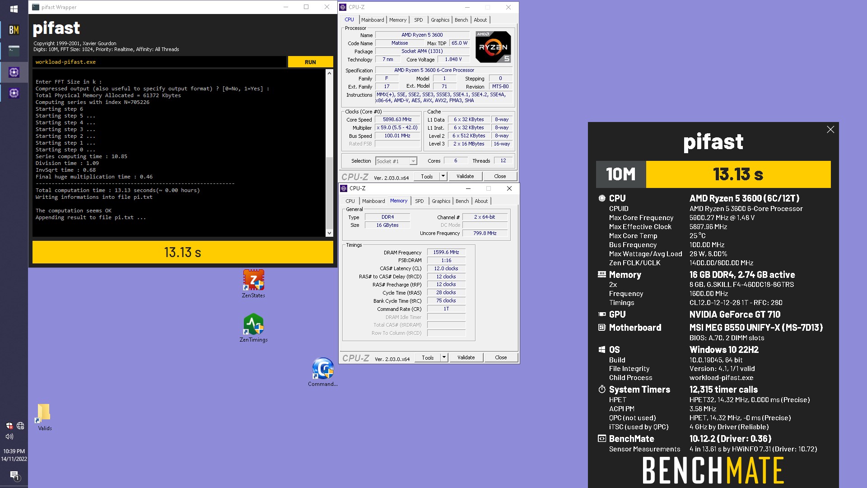Switch to Mainboard tab in upper CPU-Z
867x488 pixels.
[373, 20]
